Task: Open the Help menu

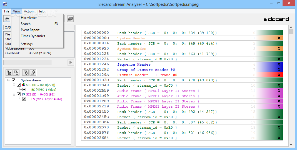Action: [41, 11]
